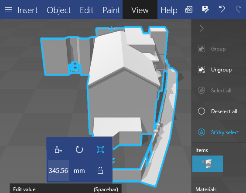Click the save icon in header
The width and height of the screenshot is (246, 193).
(205, 10)
